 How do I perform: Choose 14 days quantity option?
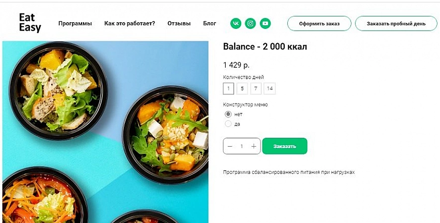click(x=269, y=89)
